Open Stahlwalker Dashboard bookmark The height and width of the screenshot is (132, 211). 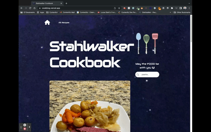(148, 13)
